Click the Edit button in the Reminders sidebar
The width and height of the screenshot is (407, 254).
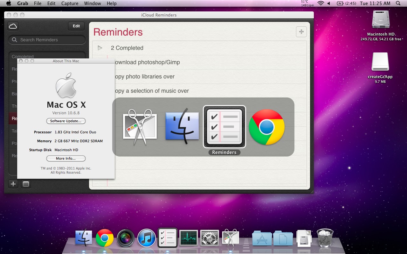(x=76, y=26)
